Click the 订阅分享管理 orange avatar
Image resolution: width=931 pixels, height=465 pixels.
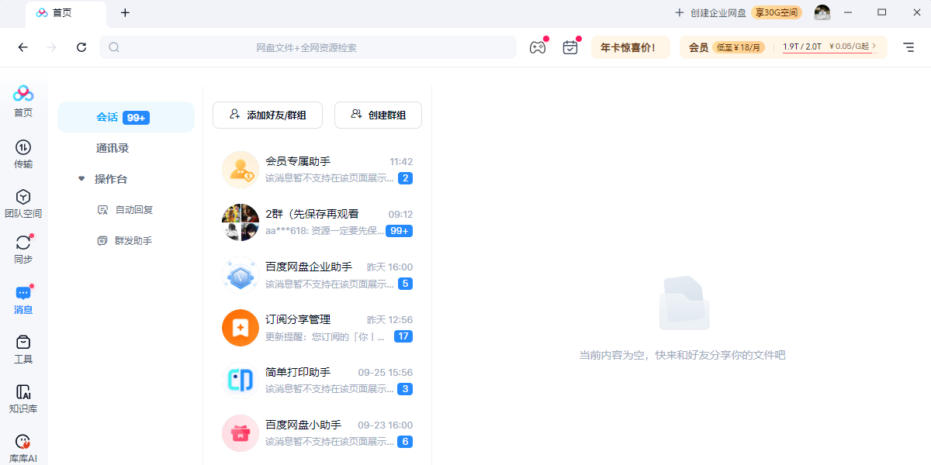(241, 328)
